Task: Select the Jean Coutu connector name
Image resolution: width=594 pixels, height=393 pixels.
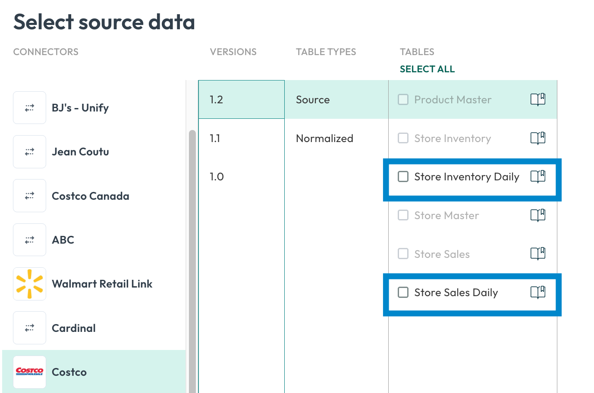Action: pyautogui.click(x=80, y=152)
